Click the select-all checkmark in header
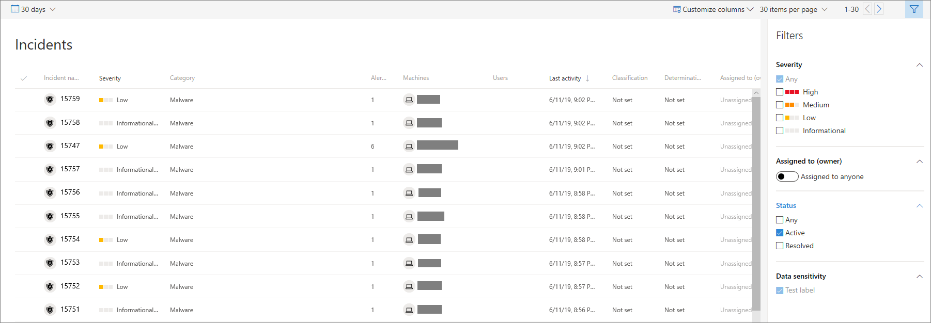 tap(24, 78)
